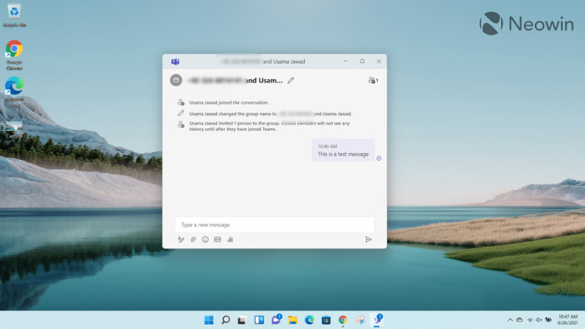Click the OneDrive cloud tray icon
This screenshot has height=329, width=585.
[520, 320]
